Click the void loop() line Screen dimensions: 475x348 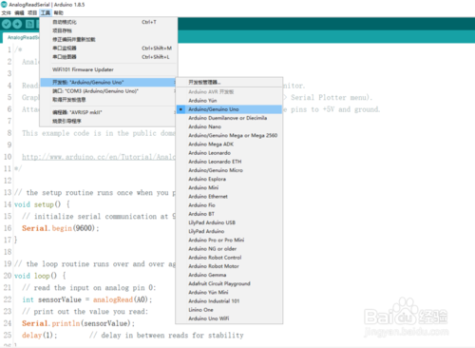[40, 276]
